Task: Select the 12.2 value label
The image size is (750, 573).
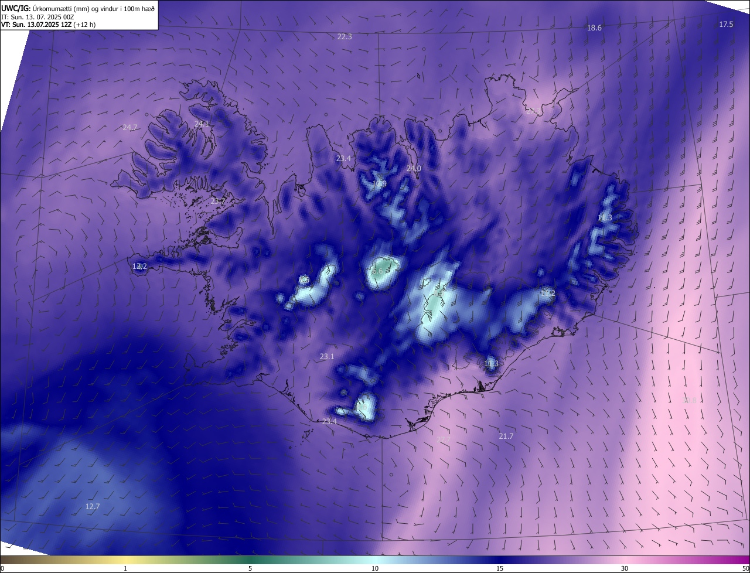Action: (x=139, y=267)
